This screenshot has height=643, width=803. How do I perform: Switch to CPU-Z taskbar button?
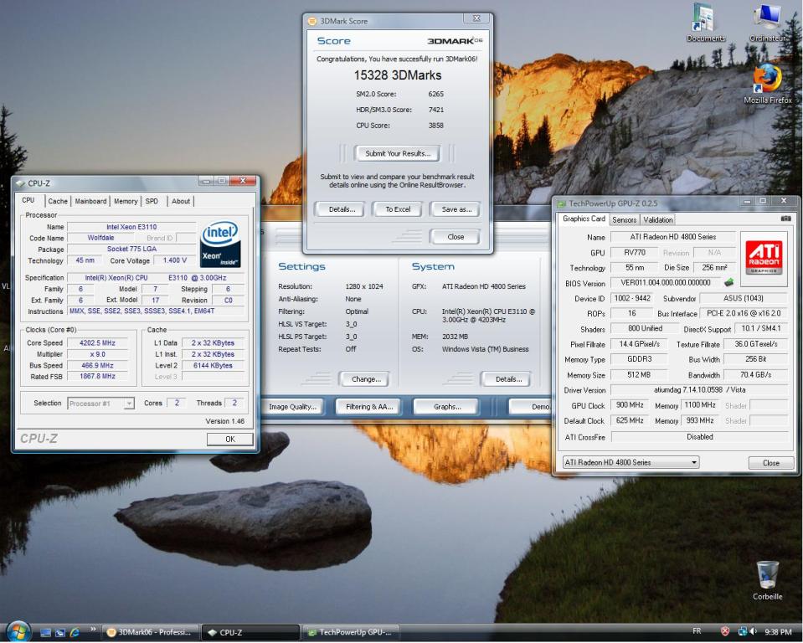(x=251, y=632)
